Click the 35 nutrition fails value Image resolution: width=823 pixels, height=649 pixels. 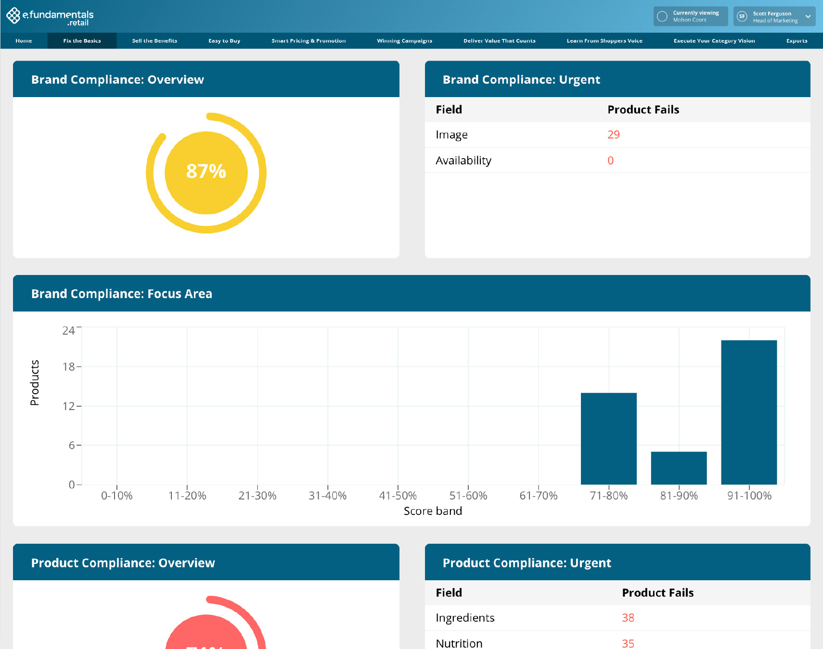tap(628, 643)
